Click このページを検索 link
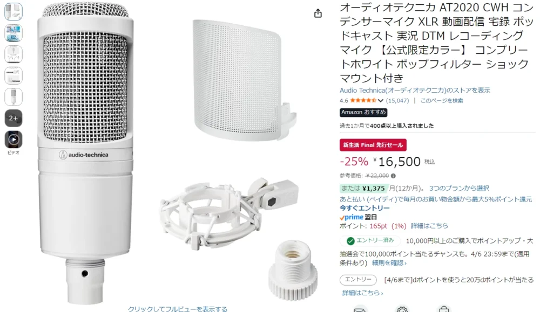 point(442,101)
